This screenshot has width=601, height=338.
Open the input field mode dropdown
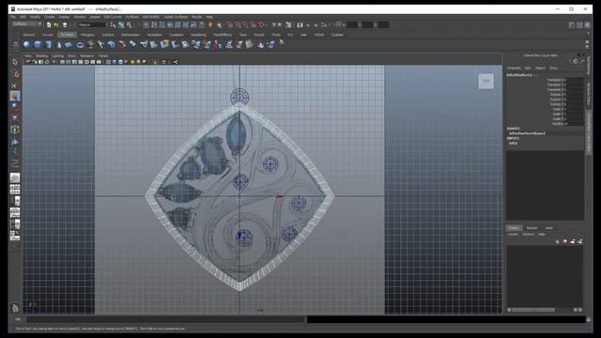pyautogui.click(x=338, y=25)
